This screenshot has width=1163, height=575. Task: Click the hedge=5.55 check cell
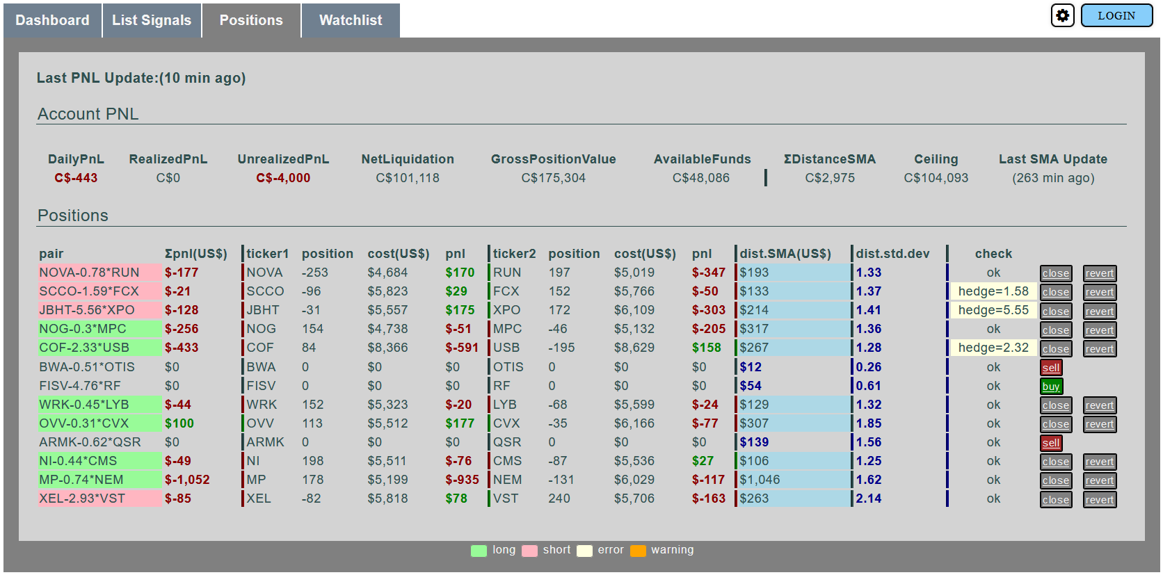993,310
